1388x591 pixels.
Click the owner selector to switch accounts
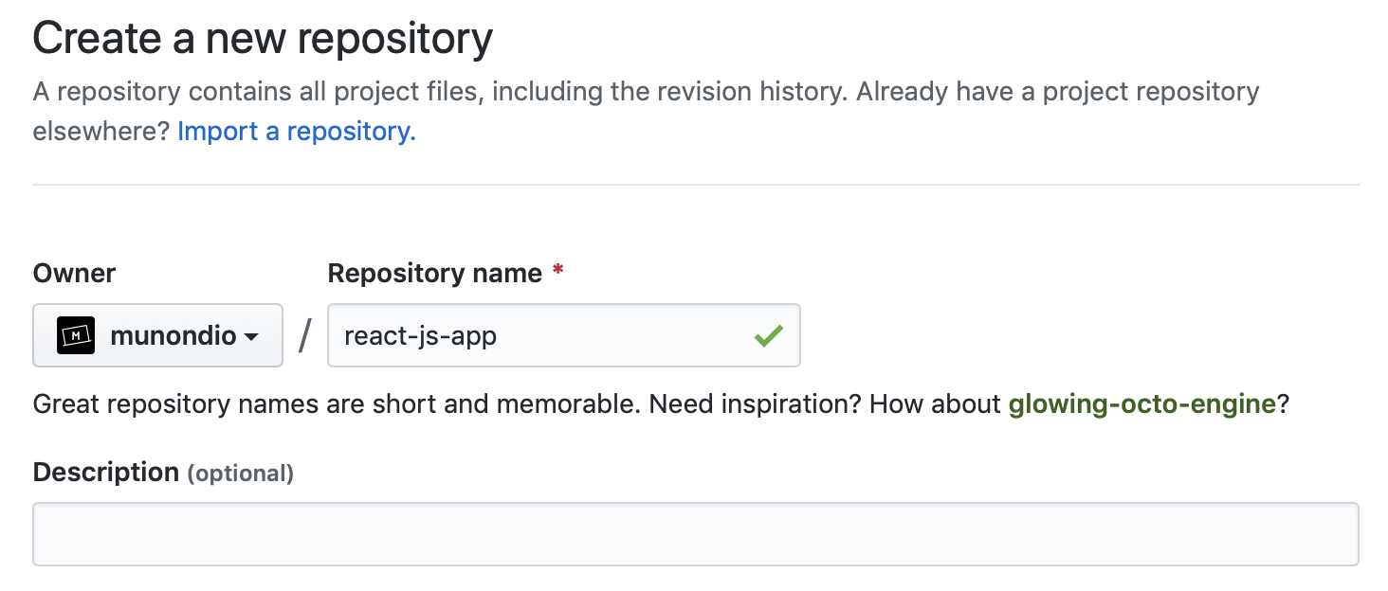[157, 334]
